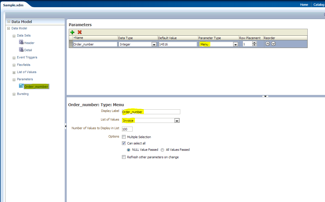Delete the selected parameter using red X icon
Screen dimensions: 325x202
pos(79,32)
